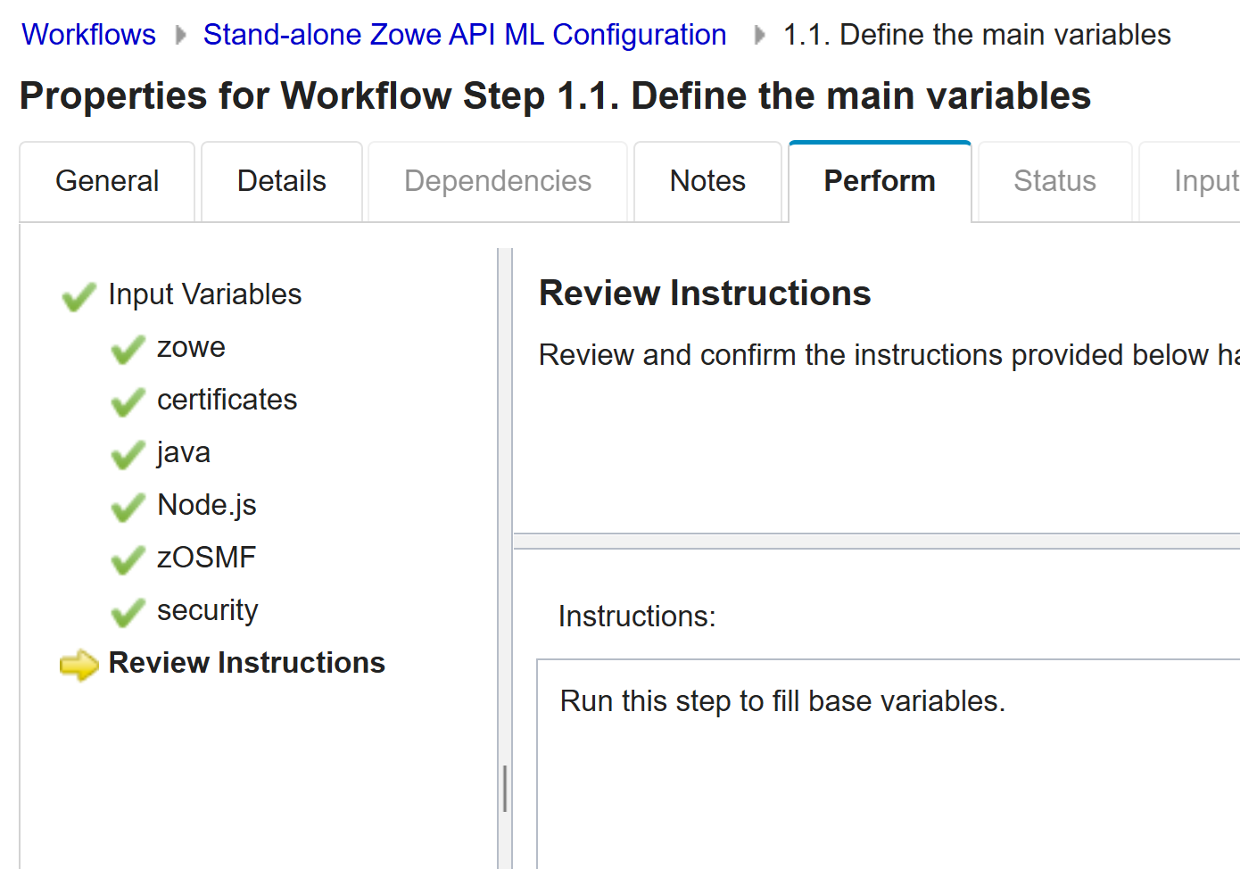This screenshot has width=1240, height=869.
Task: Expand the Input Variables section
Action: (x=204, y=294)
